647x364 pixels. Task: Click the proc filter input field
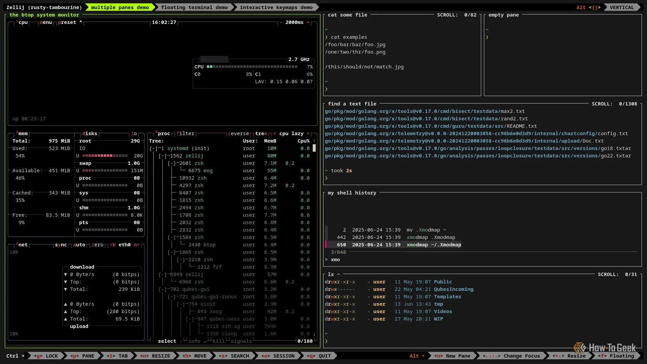point(185,134)
